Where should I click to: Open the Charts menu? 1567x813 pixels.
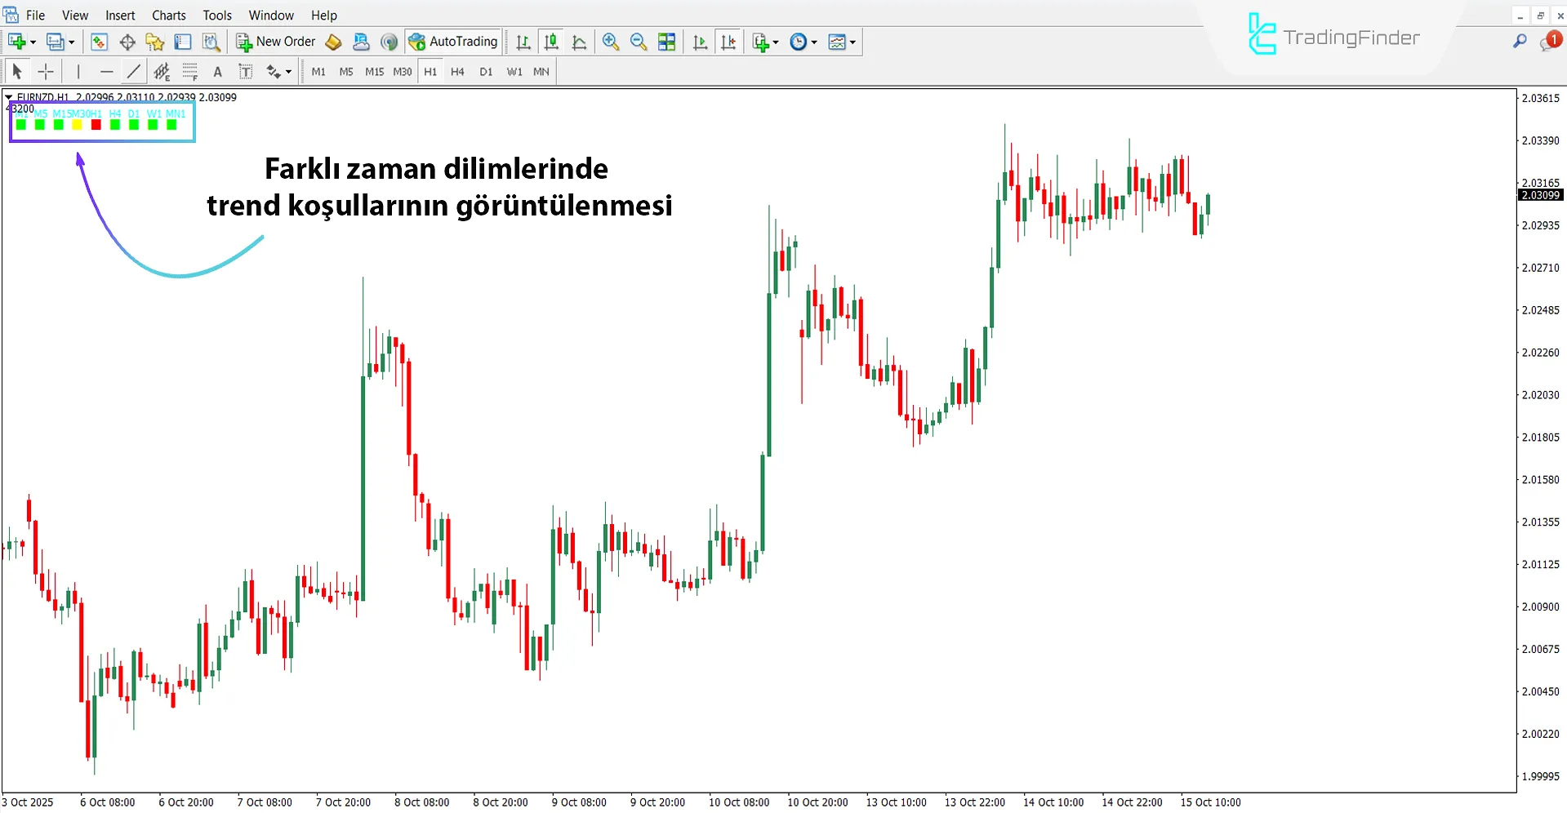point(168,15)
